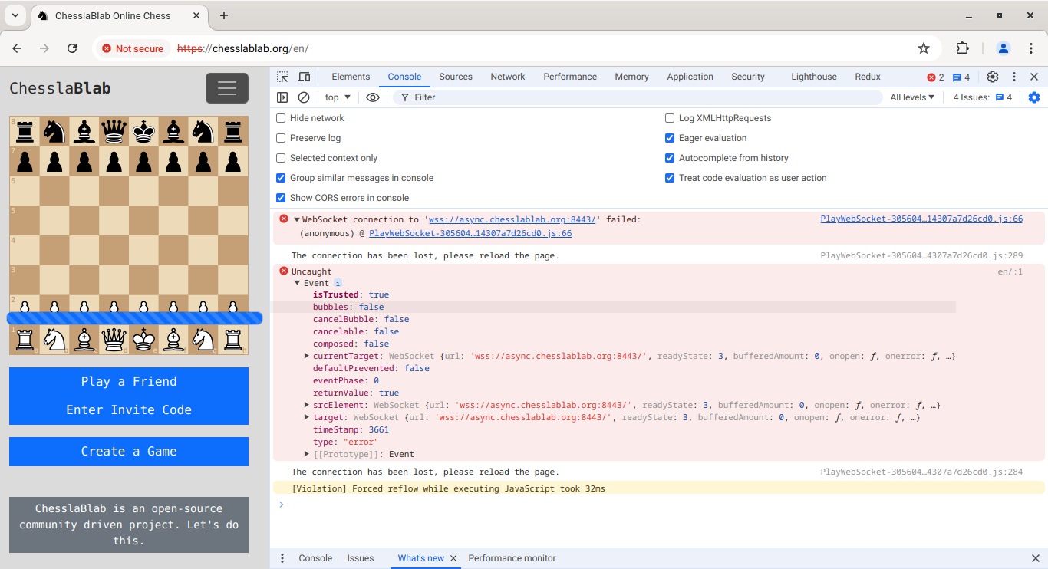Screen dimensions: 1048x569
Task: Enable Preserve log checkbox
Action: 281,138
